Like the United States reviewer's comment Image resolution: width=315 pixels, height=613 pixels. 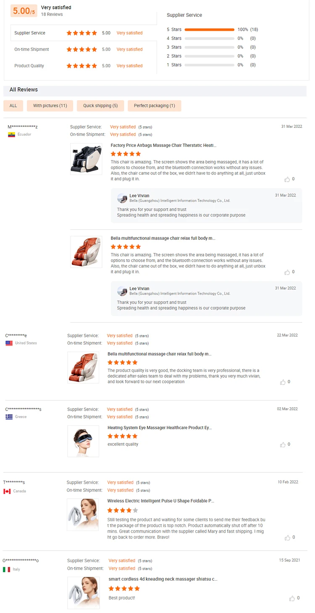point(283,382)
